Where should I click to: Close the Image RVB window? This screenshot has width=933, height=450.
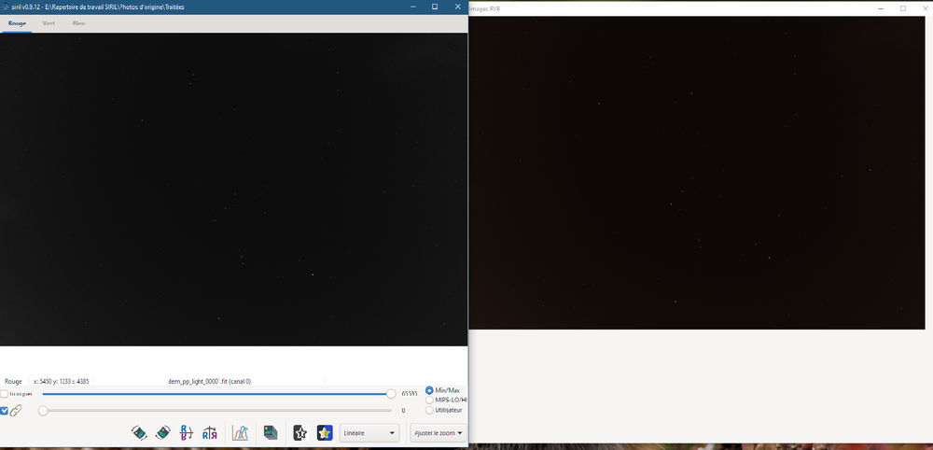click(x=924, y=8)
